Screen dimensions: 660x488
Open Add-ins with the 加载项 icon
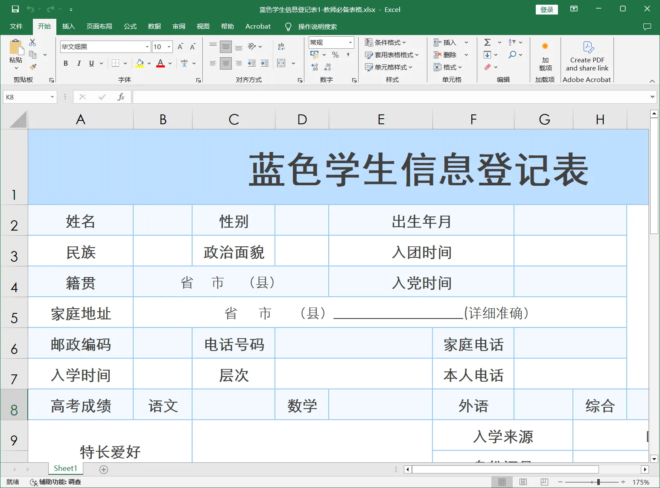545,56
